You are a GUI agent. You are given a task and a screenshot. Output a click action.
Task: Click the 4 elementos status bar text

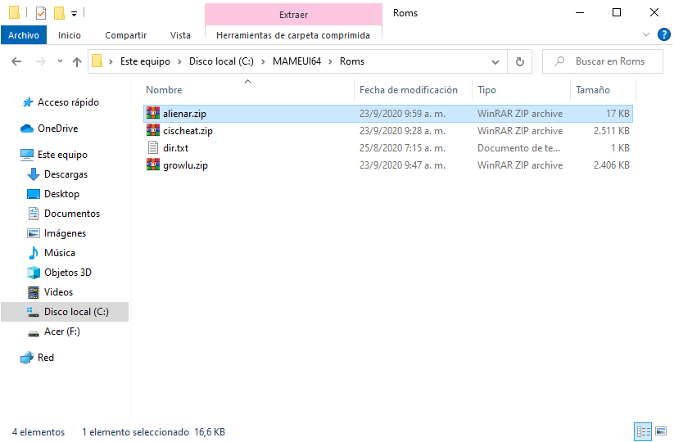pyautogui.click(x=38, y=431)
